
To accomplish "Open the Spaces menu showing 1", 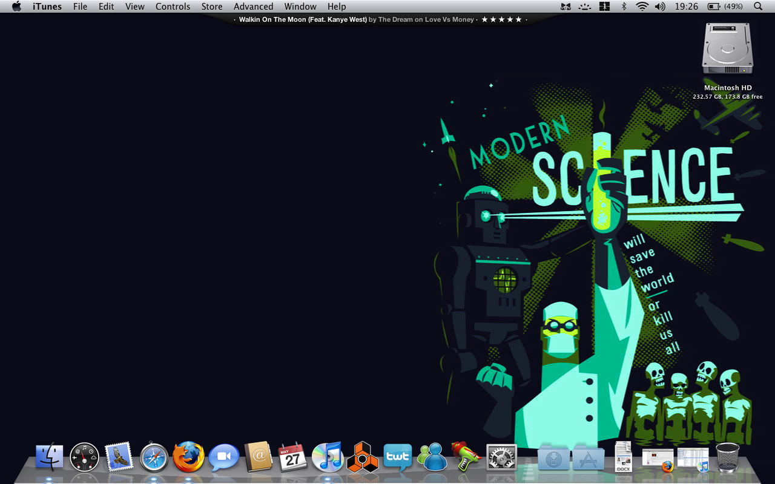I will pos(604,7).
